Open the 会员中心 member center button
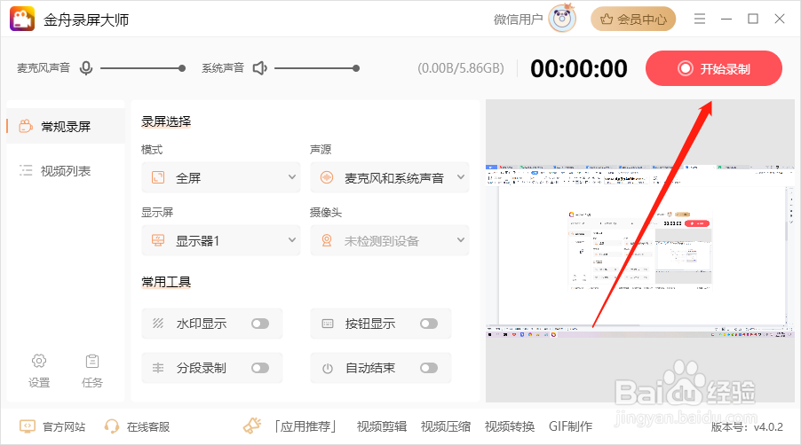The width and height of the screenshot is (801, 445). click(x=633, y=20)
